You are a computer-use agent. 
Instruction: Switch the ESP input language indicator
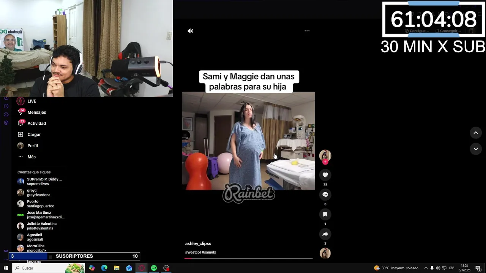pyautogui.click(x=452, y=268)
